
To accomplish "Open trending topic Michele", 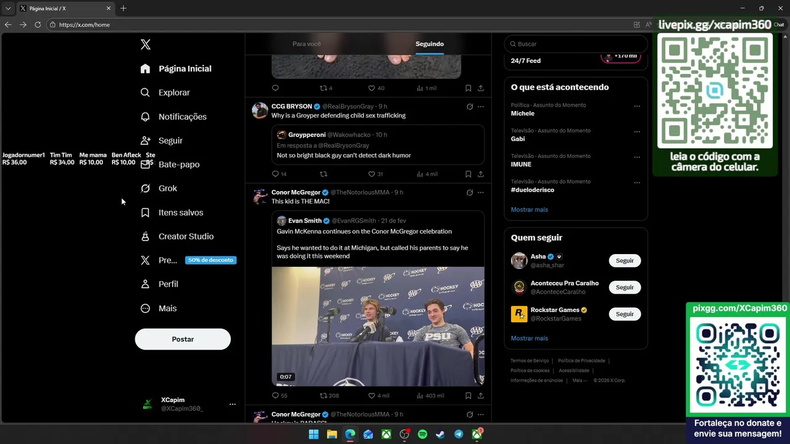I will (x=523, y=113).
